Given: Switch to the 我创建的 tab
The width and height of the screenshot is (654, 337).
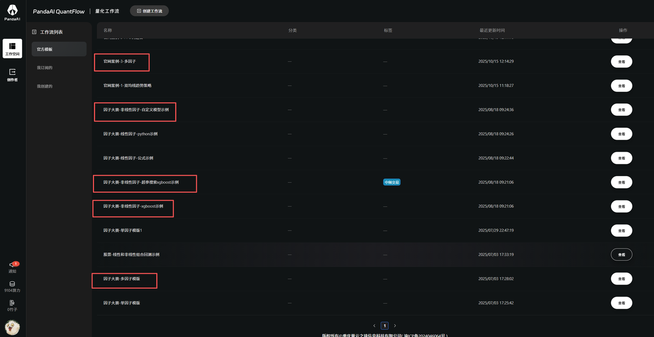Looking at the screenshot, I should (x=45, y=86).
